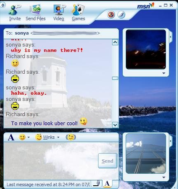Click sonya's name in the To field
The image size is (178, 189).
pyautogui.click(x=22, y=33)
